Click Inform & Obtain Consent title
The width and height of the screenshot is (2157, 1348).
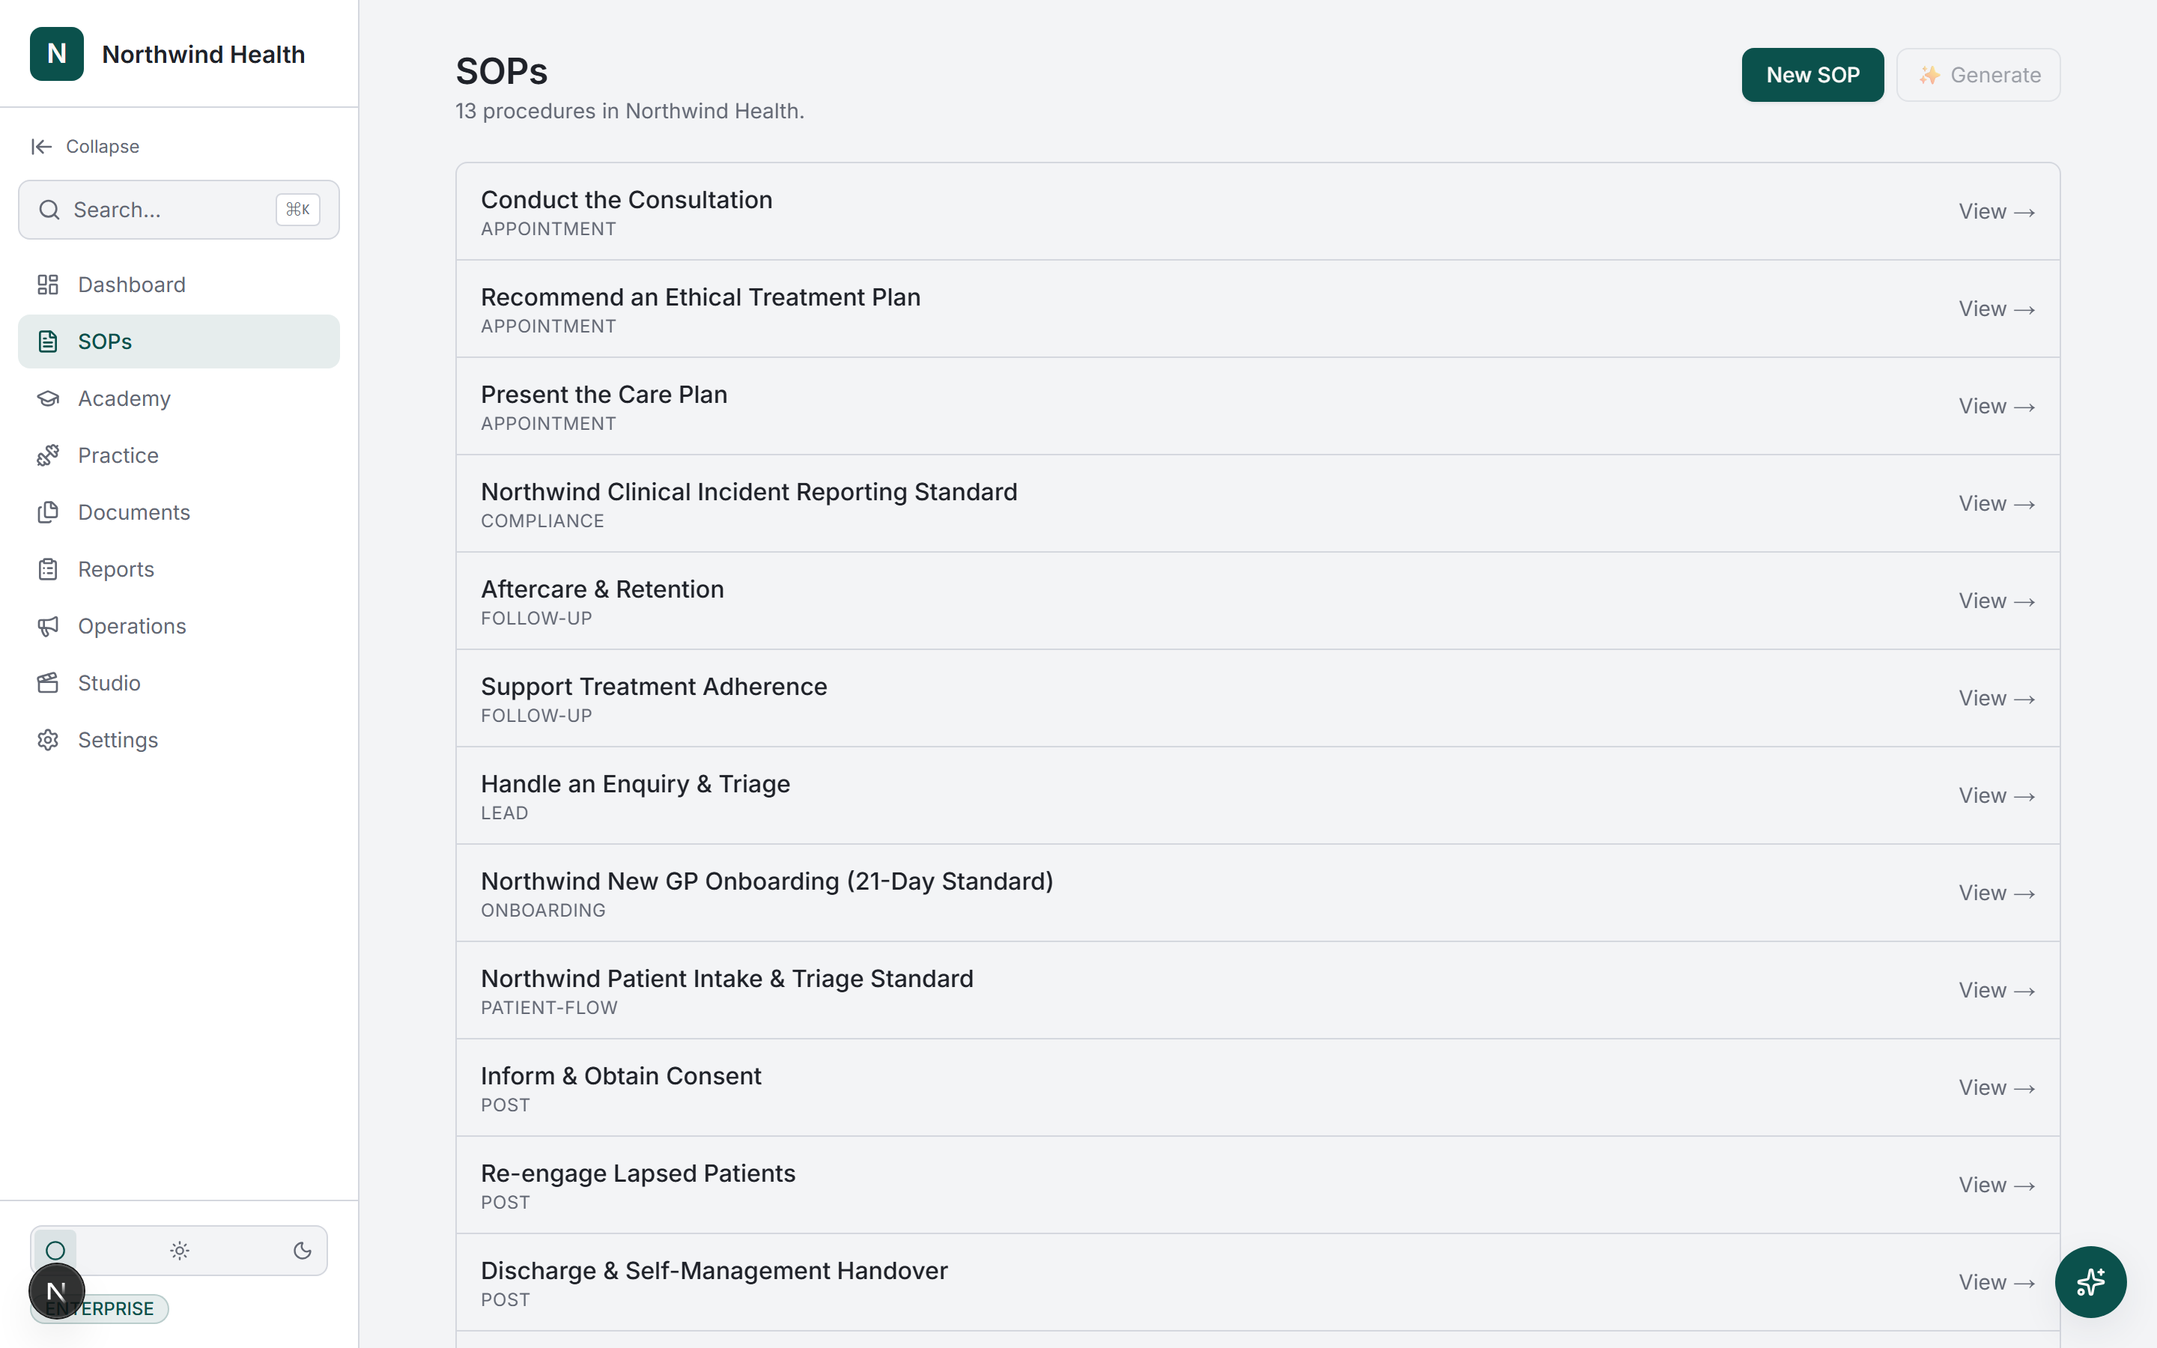(620, 1075)
